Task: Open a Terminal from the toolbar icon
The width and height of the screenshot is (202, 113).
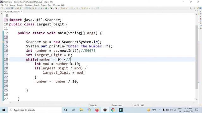Action: coord(12,8)
